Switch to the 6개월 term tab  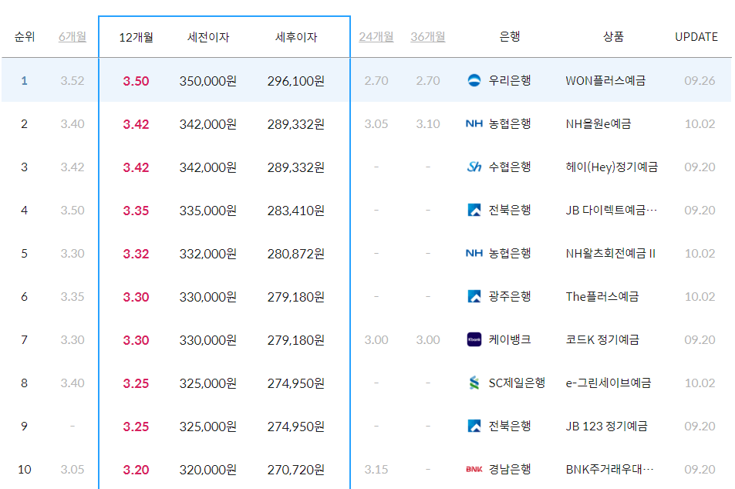(x=72, y=36)
